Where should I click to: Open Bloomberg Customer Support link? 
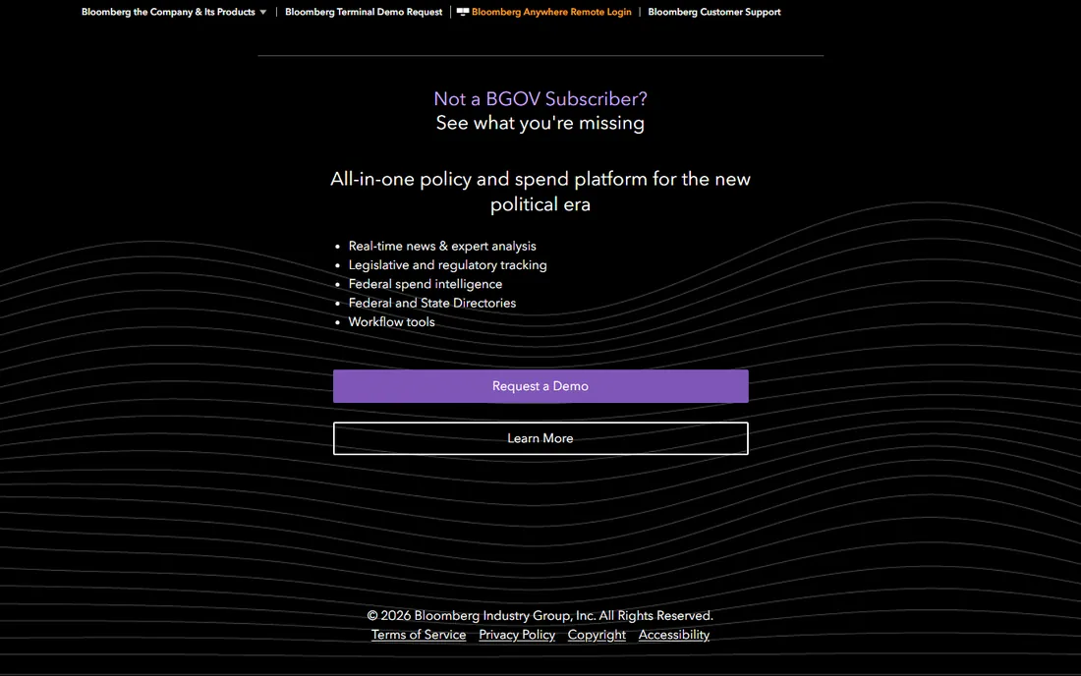click(x=714, y=13)
